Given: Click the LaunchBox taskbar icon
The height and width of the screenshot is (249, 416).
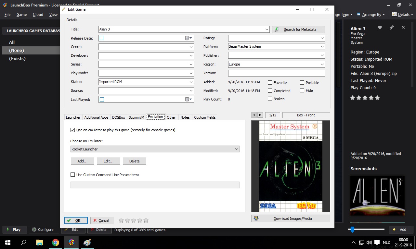Looking at the screenshot, I should point(71,242).
